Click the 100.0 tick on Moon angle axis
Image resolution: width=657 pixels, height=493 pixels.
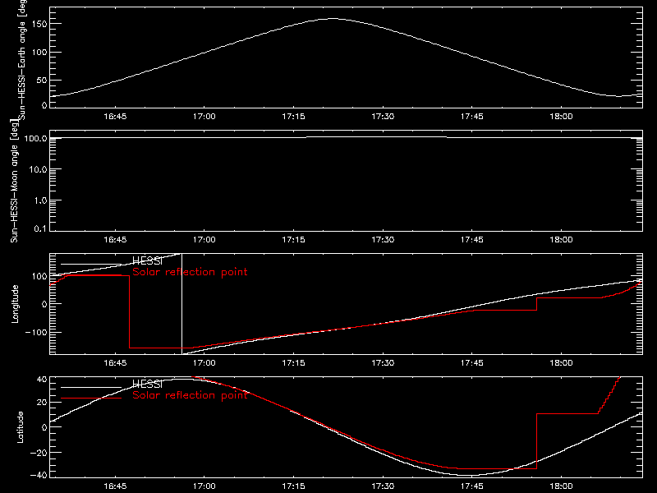36,138
